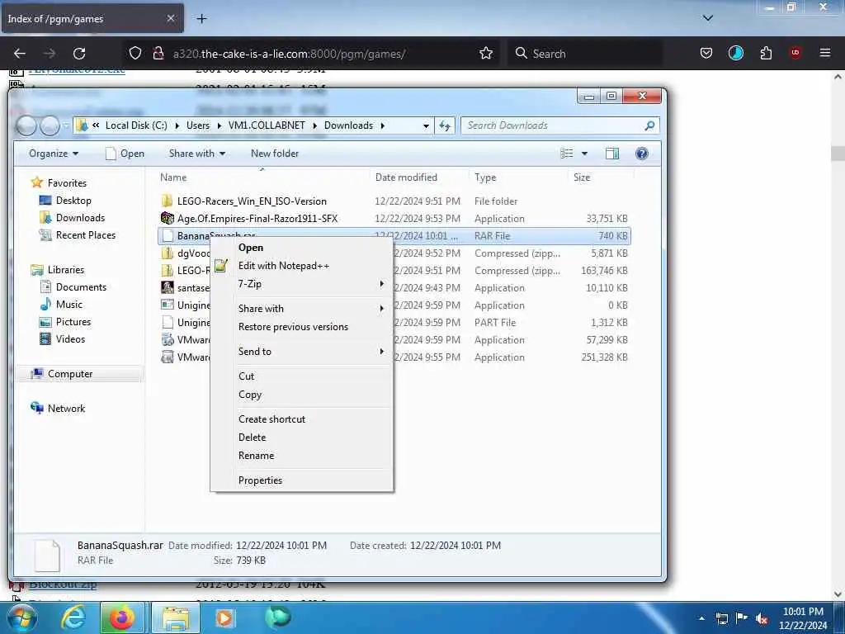Choose Edit with Notepad++

(x=284, y=266)
